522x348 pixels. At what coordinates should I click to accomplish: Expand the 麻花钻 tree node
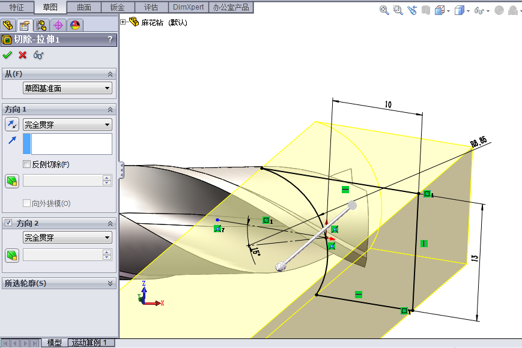tap(123, 22)
